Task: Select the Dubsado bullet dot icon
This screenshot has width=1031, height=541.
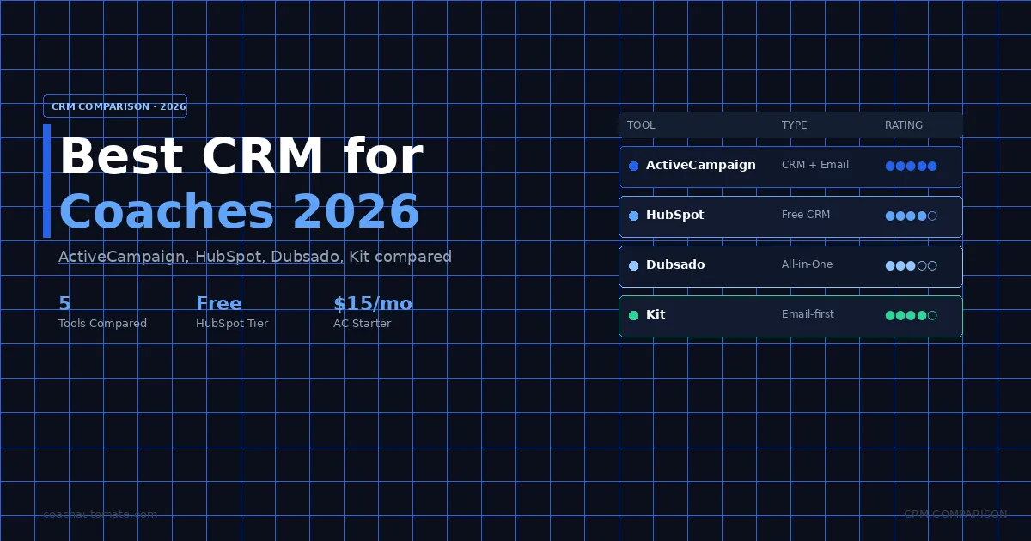Action: [633, 265]
